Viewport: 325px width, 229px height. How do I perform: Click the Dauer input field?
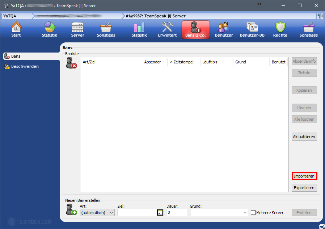pyautogui.click(x=176, y=213)
